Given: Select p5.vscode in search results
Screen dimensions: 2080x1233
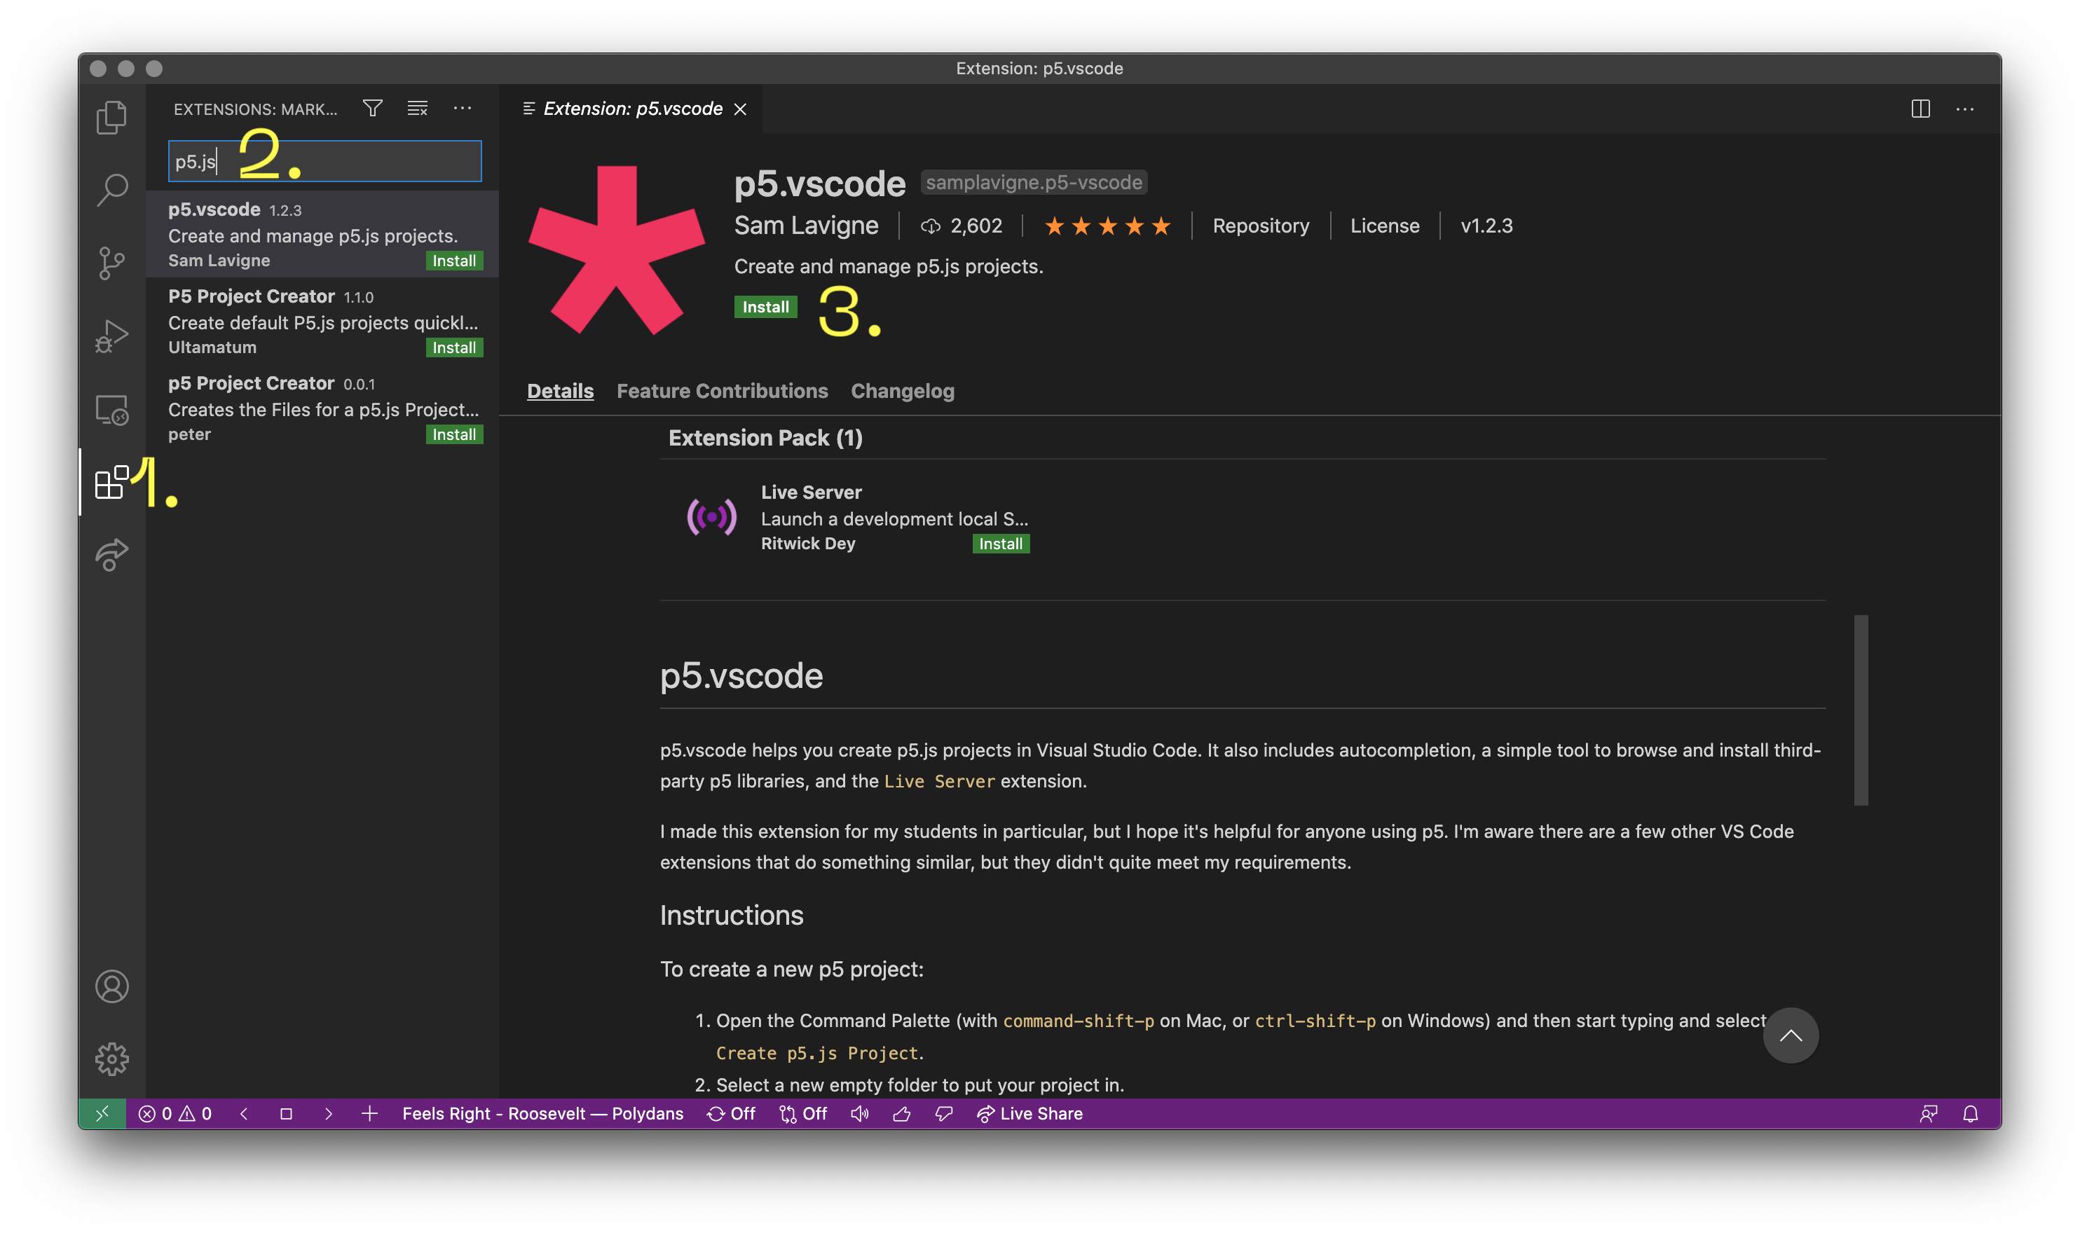Looking at the screenshot, I should pos(322,234).
